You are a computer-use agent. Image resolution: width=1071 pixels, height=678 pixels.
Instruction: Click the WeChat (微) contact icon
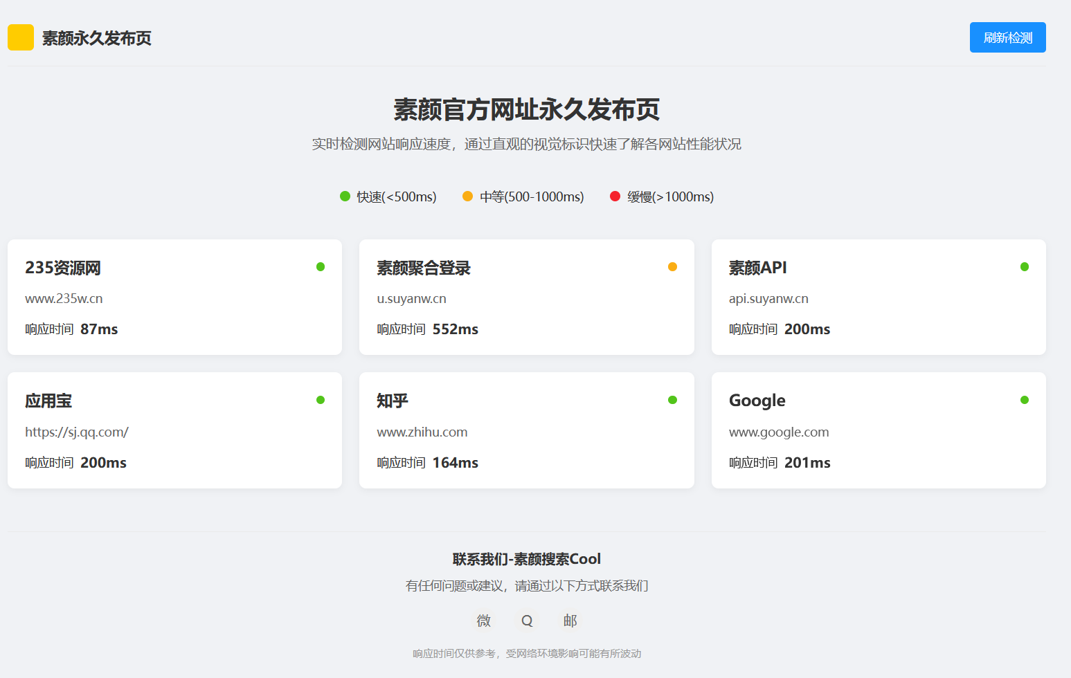coord(483,621)
